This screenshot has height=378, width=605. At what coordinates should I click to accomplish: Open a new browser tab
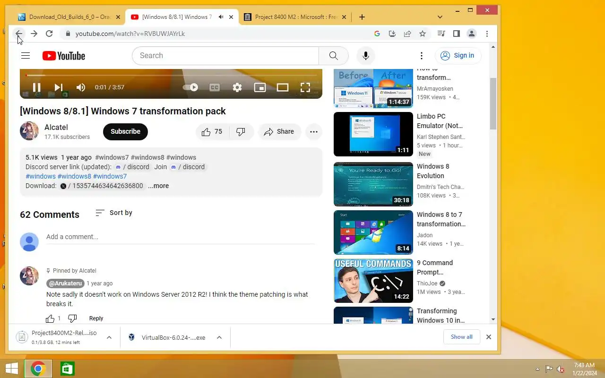362,17
